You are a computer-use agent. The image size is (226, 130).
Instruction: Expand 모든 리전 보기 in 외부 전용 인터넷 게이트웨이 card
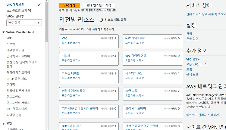[x=71, y=113]
